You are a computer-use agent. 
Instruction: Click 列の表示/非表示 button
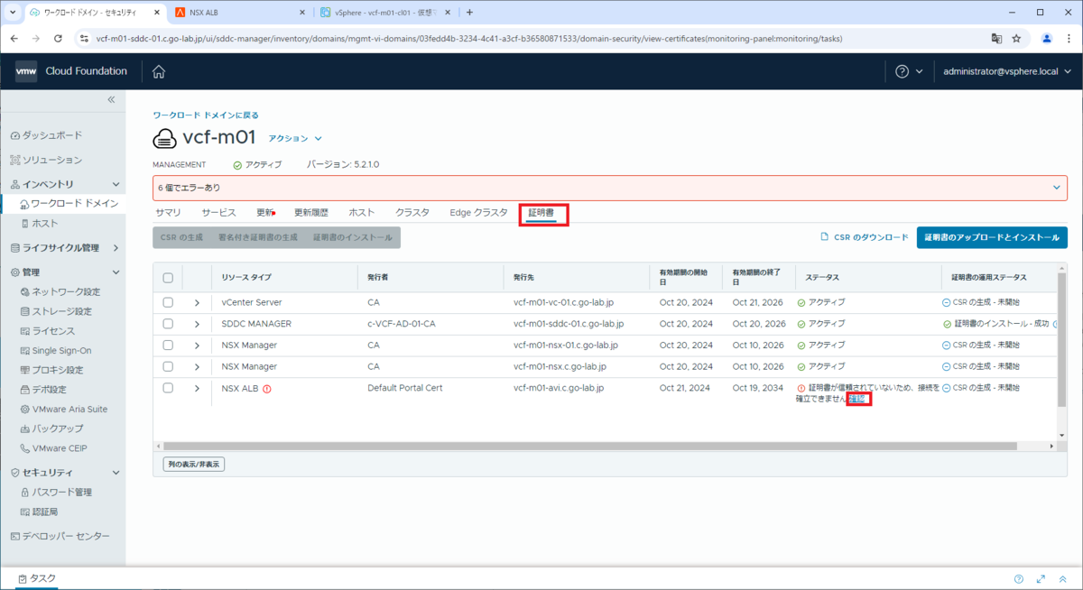195,464
